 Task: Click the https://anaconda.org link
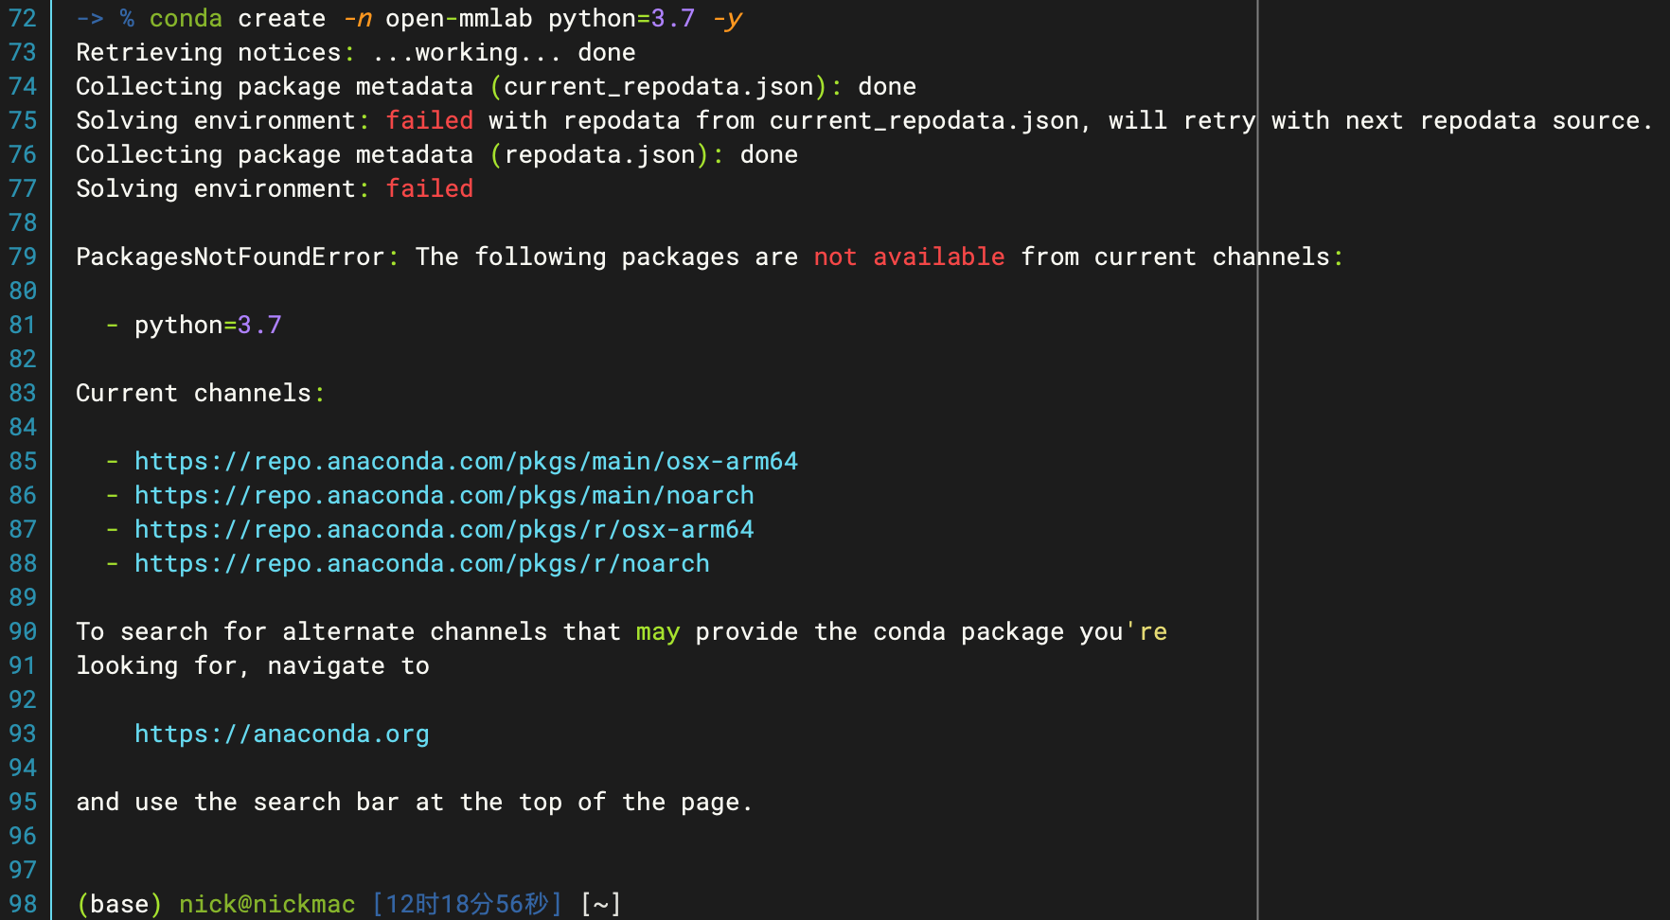pos(281,734)
